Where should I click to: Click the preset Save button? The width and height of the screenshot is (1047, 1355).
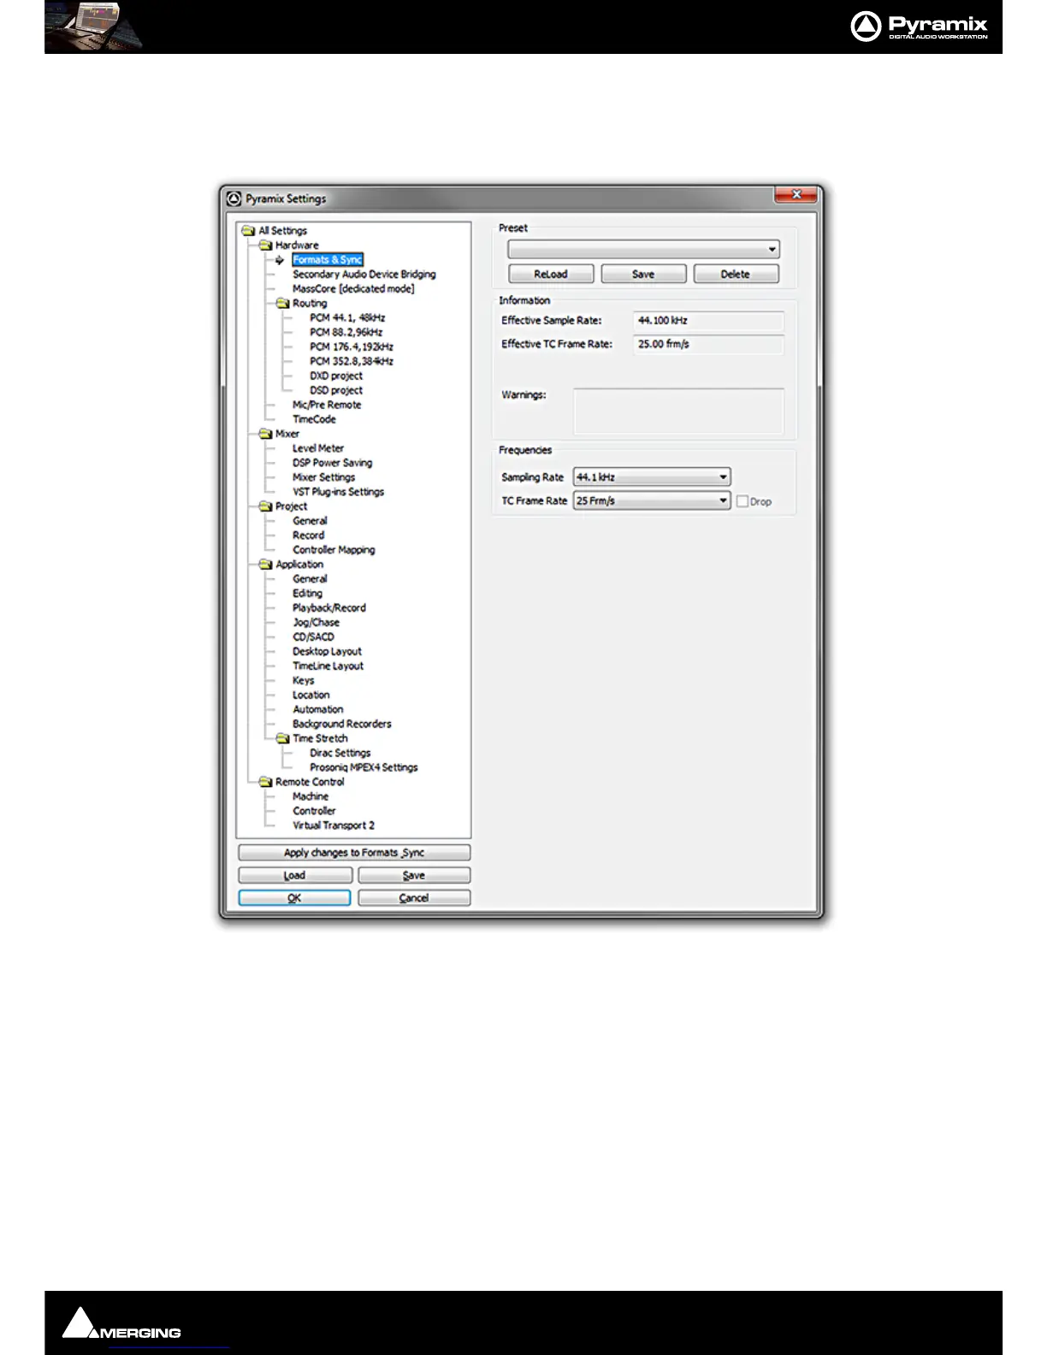[643, 275]
